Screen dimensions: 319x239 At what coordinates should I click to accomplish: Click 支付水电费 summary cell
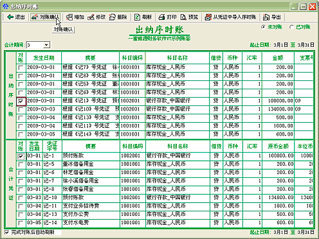(x=91, y=223)
